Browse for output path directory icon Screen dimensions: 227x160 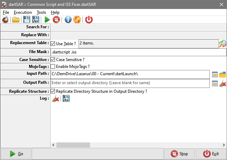[215, 83]
